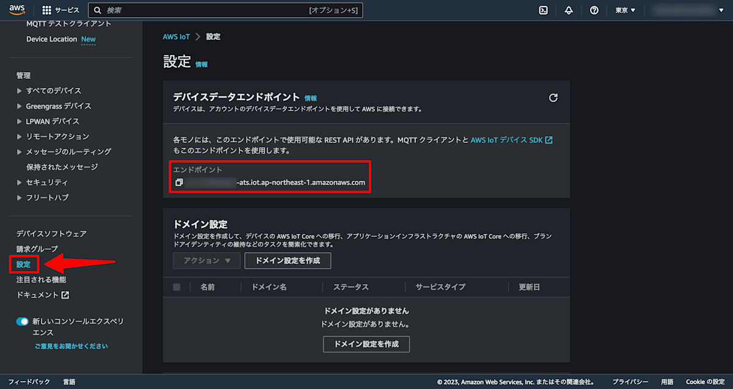Open 情報 link beside デバイスデータエンドポイント
Screen dimensions: 733x389
(310, 98)
